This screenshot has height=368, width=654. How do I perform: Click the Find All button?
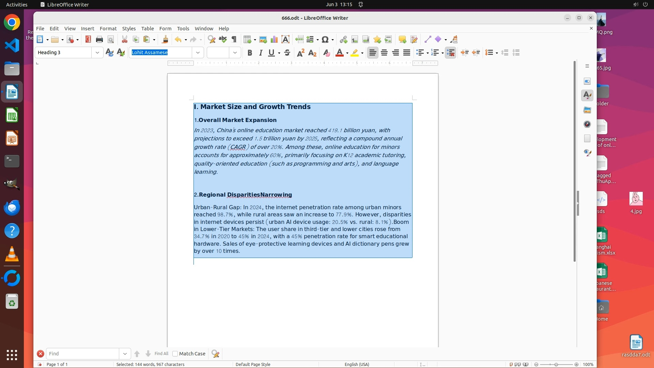coord(161,354)
